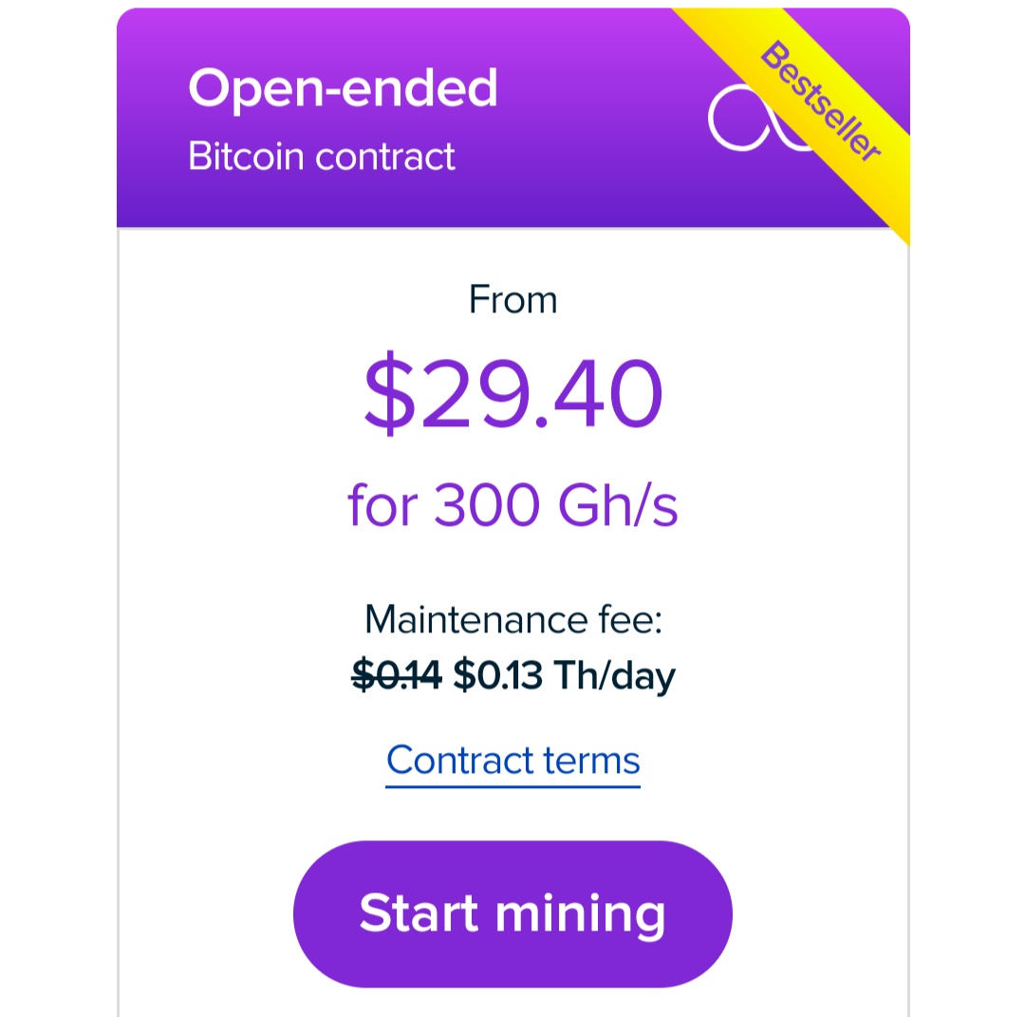Click the From label above the price

pyautogui.click(x=512, y=300)
